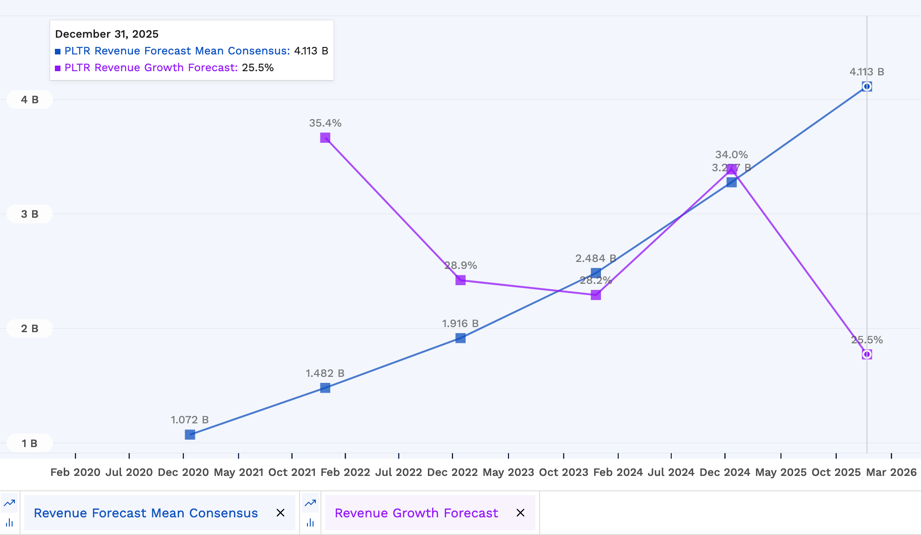Click the 2.484 B revenue data point
921x535 pixels.
click(596, 273)
